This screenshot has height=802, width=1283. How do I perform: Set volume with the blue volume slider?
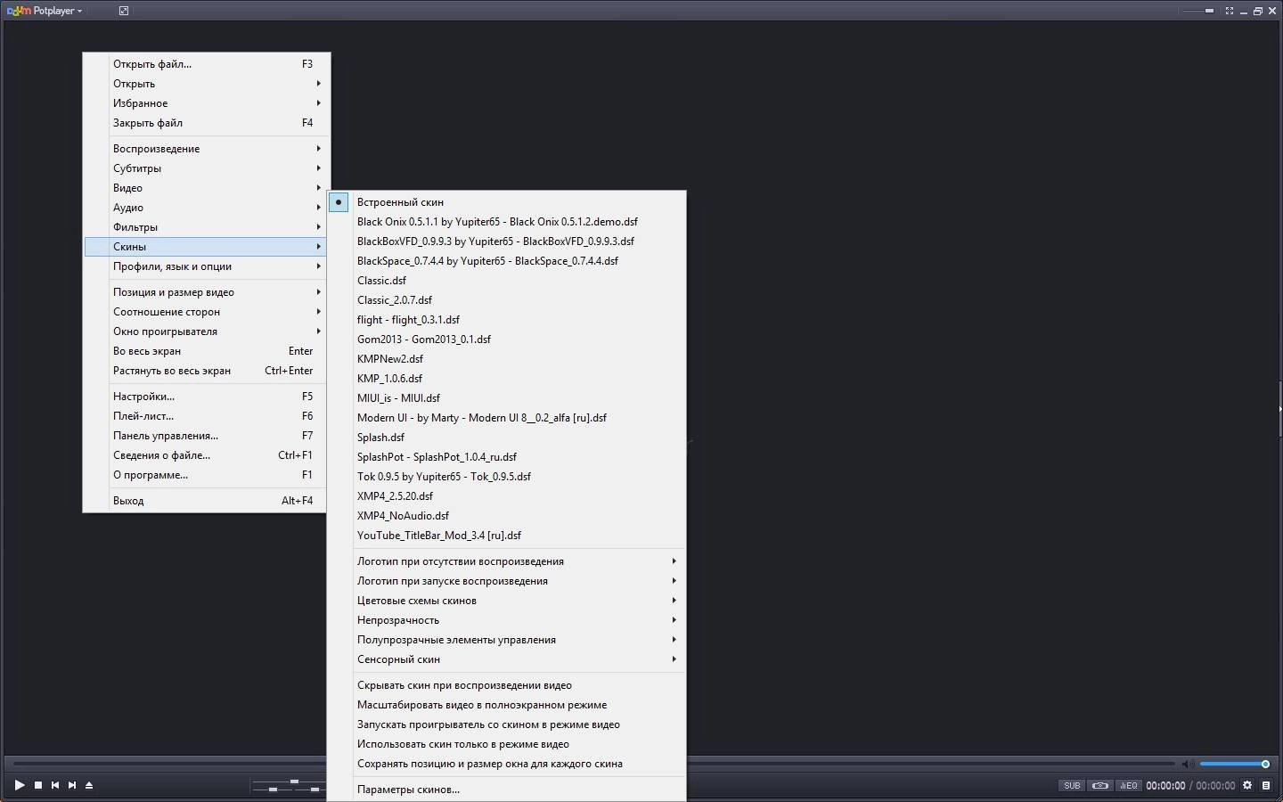tap(1234, 764)
